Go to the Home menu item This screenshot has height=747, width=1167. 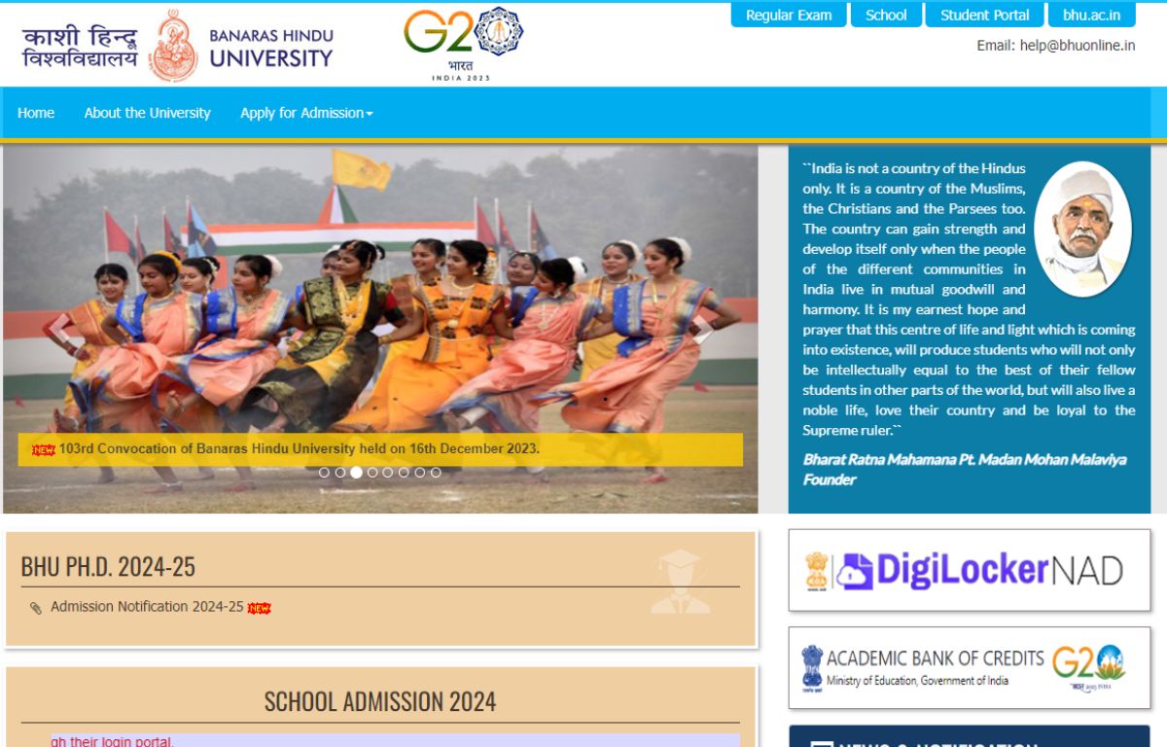36,113
